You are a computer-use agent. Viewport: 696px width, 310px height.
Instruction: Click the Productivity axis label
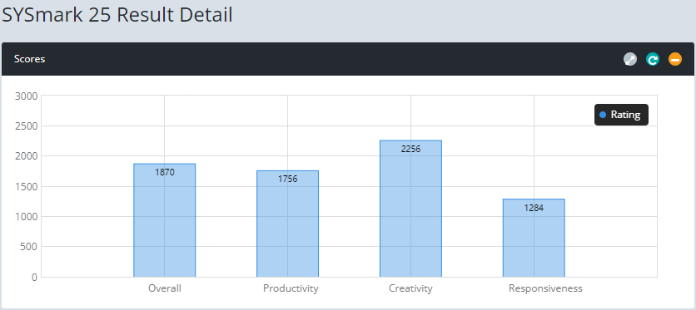coord(291,288)
